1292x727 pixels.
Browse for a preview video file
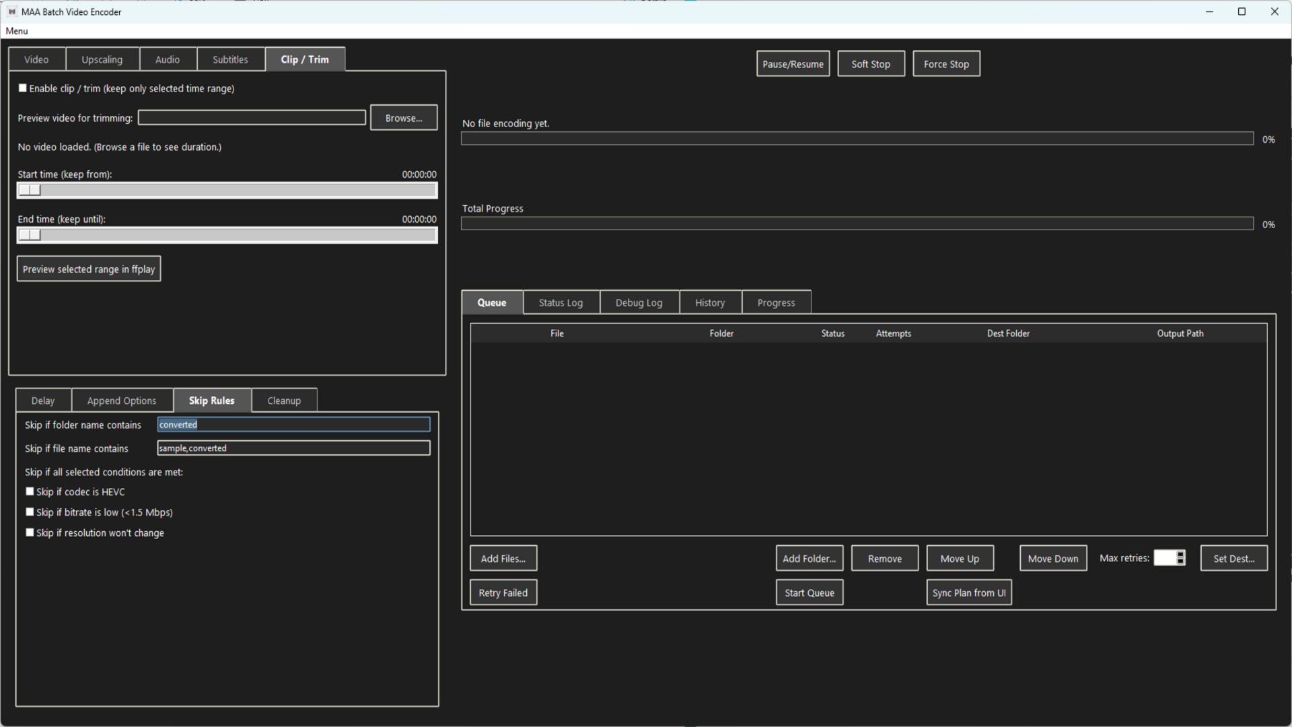coord(403,117)
